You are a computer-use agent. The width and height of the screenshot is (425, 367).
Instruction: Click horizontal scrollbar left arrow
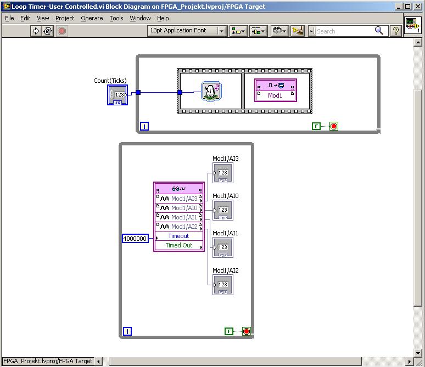click(99, 362)
